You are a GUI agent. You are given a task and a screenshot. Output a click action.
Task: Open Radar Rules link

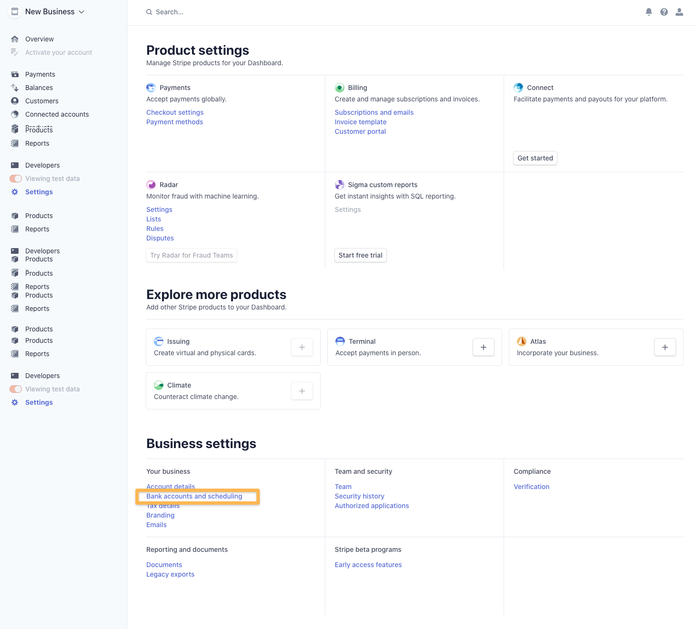(x=155, y=229)
